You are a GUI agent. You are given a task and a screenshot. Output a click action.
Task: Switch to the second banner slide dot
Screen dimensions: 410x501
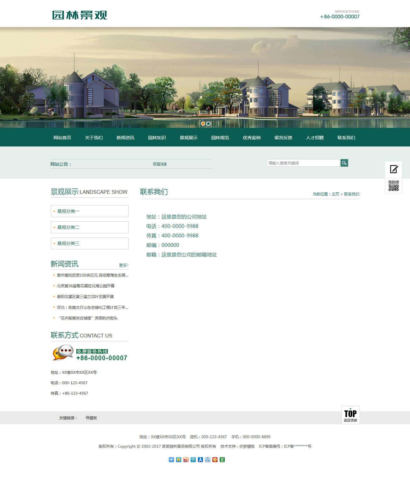point(208,123)
